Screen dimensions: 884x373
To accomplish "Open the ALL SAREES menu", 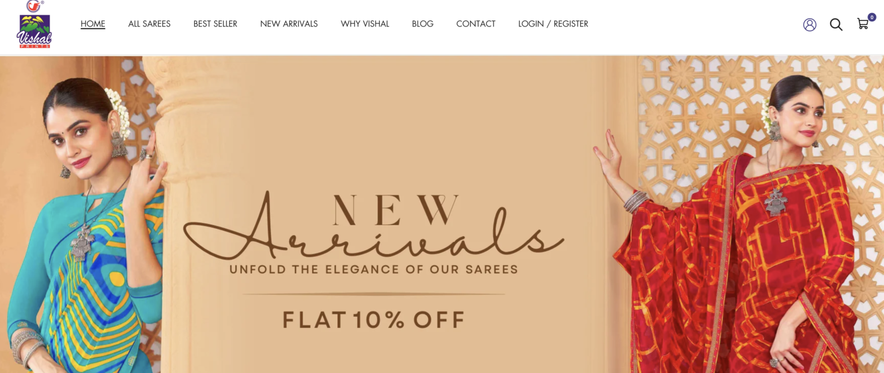I will point(149,24).
